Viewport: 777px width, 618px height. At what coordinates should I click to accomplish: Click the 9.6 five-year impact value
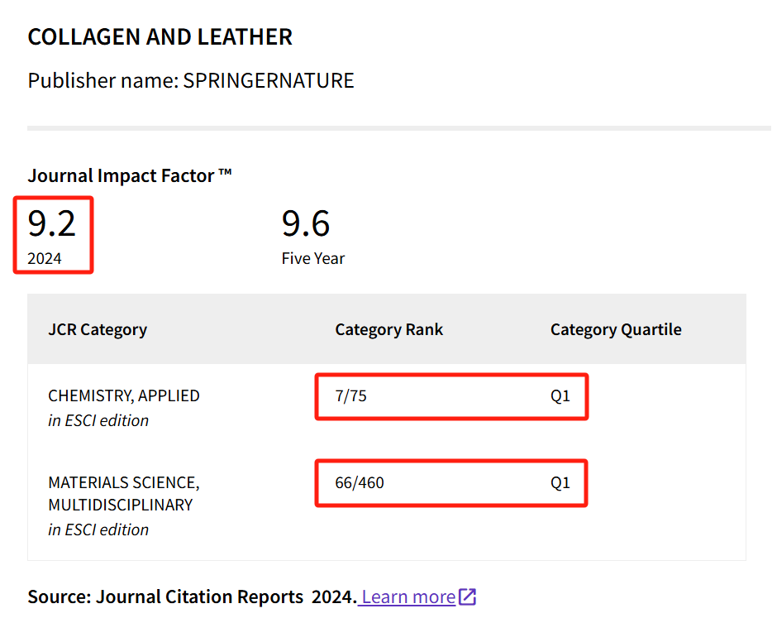click(x=306, y=223)
